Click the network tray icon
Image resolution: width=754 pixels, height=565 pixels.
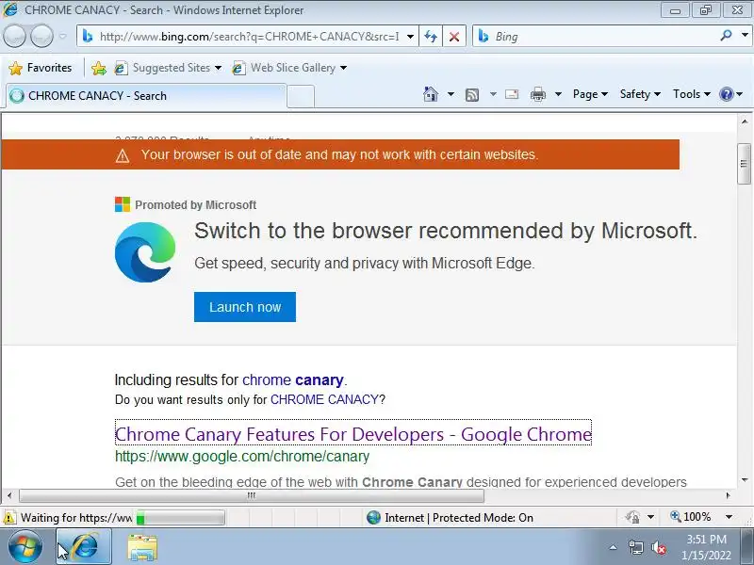click(x=635, y=547)
